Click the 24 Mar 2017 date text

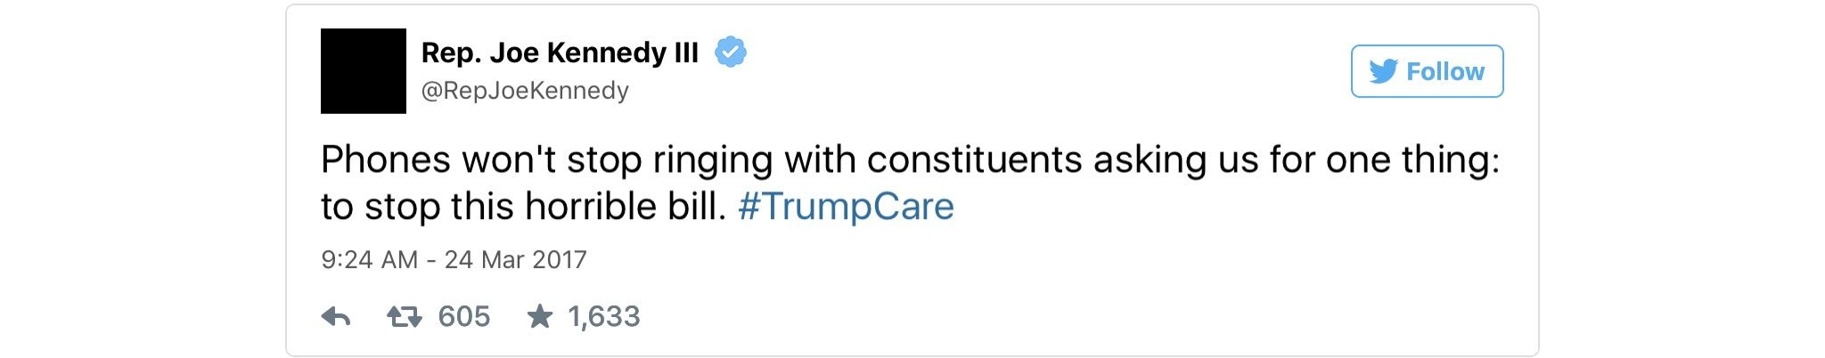516,259
